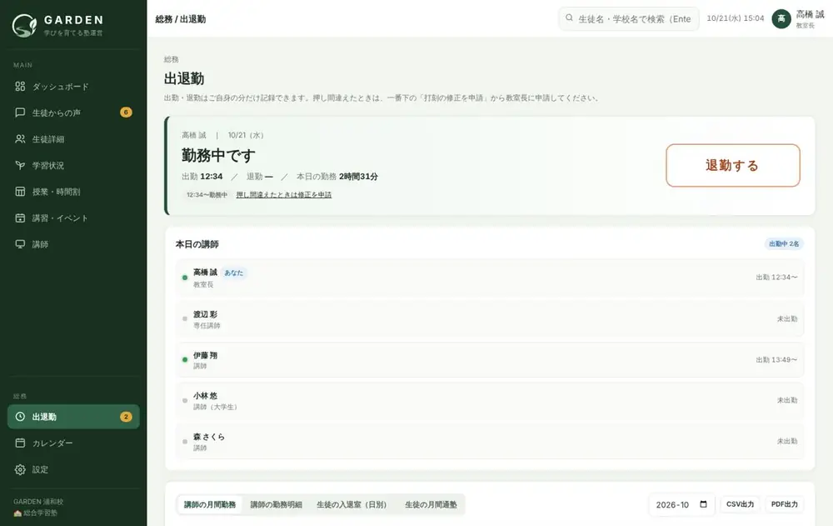This screenshot has width=833, height=526.
Task: Go to 生徒詳細 page
Action: 73,139
